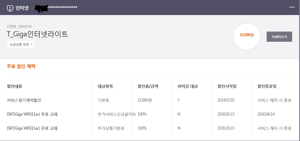Image resolution: width=300 pixels, height=141 pixels.
Task: Click the 부가서비스신규설치비 target item cell
Action: point(117,114)
